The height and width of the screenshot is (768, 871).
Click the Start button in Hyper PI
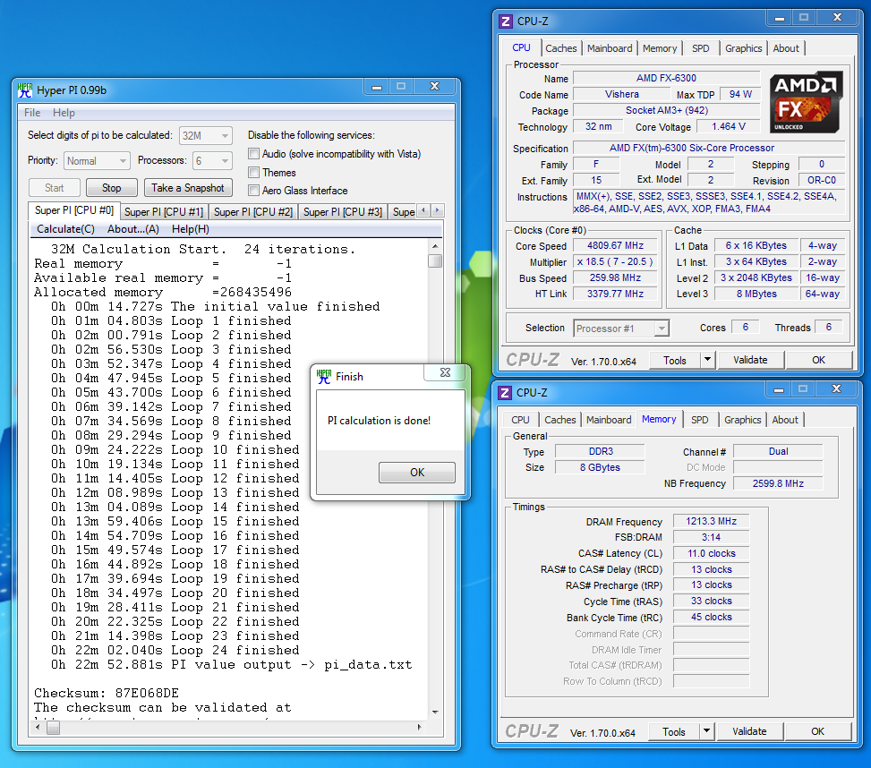point(55,188)
